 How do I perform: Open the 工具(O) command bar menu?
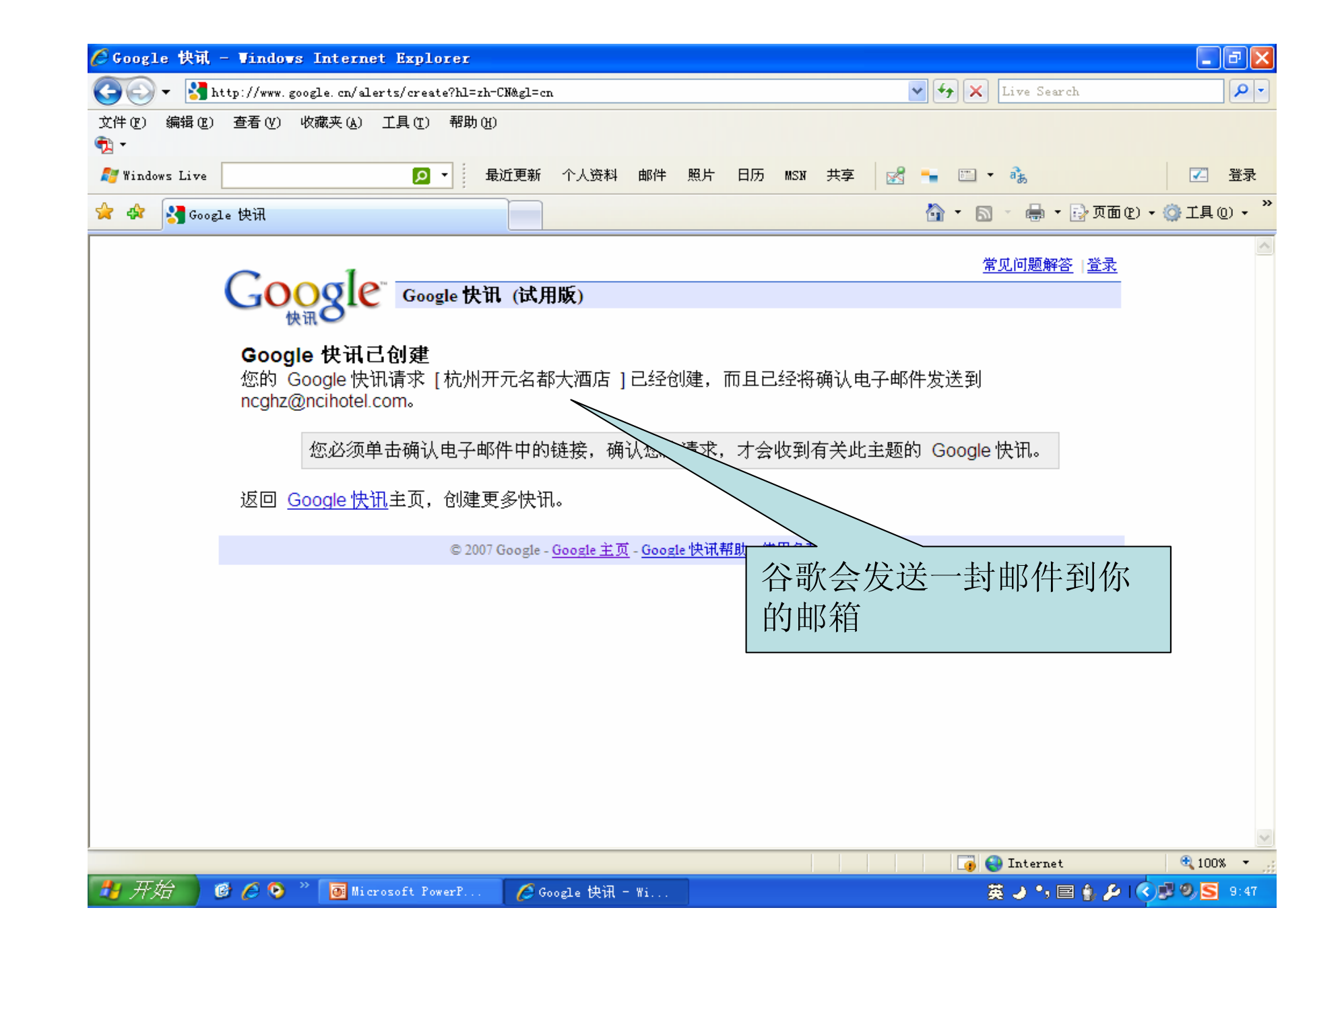[1205, 213]
